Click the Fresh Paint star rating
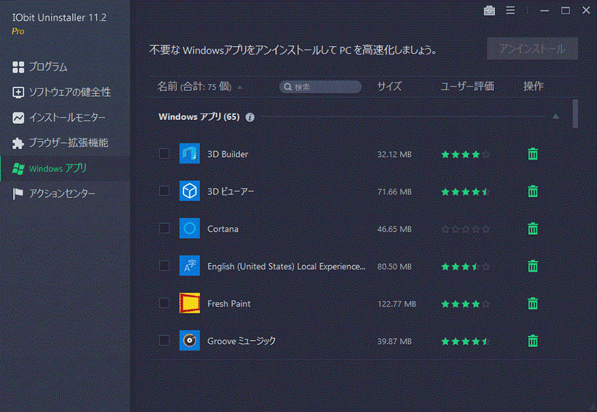This screenshot has height=412, width=597. coord(465,304)
